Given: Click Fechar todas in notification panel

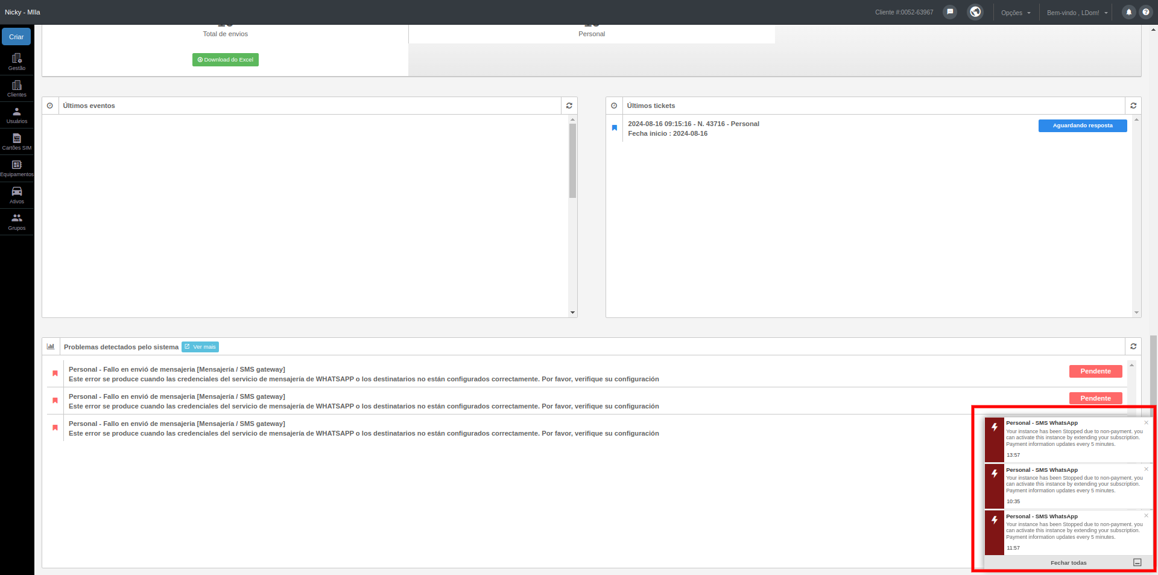Looking at the screenshot, I should point(1068,563).
